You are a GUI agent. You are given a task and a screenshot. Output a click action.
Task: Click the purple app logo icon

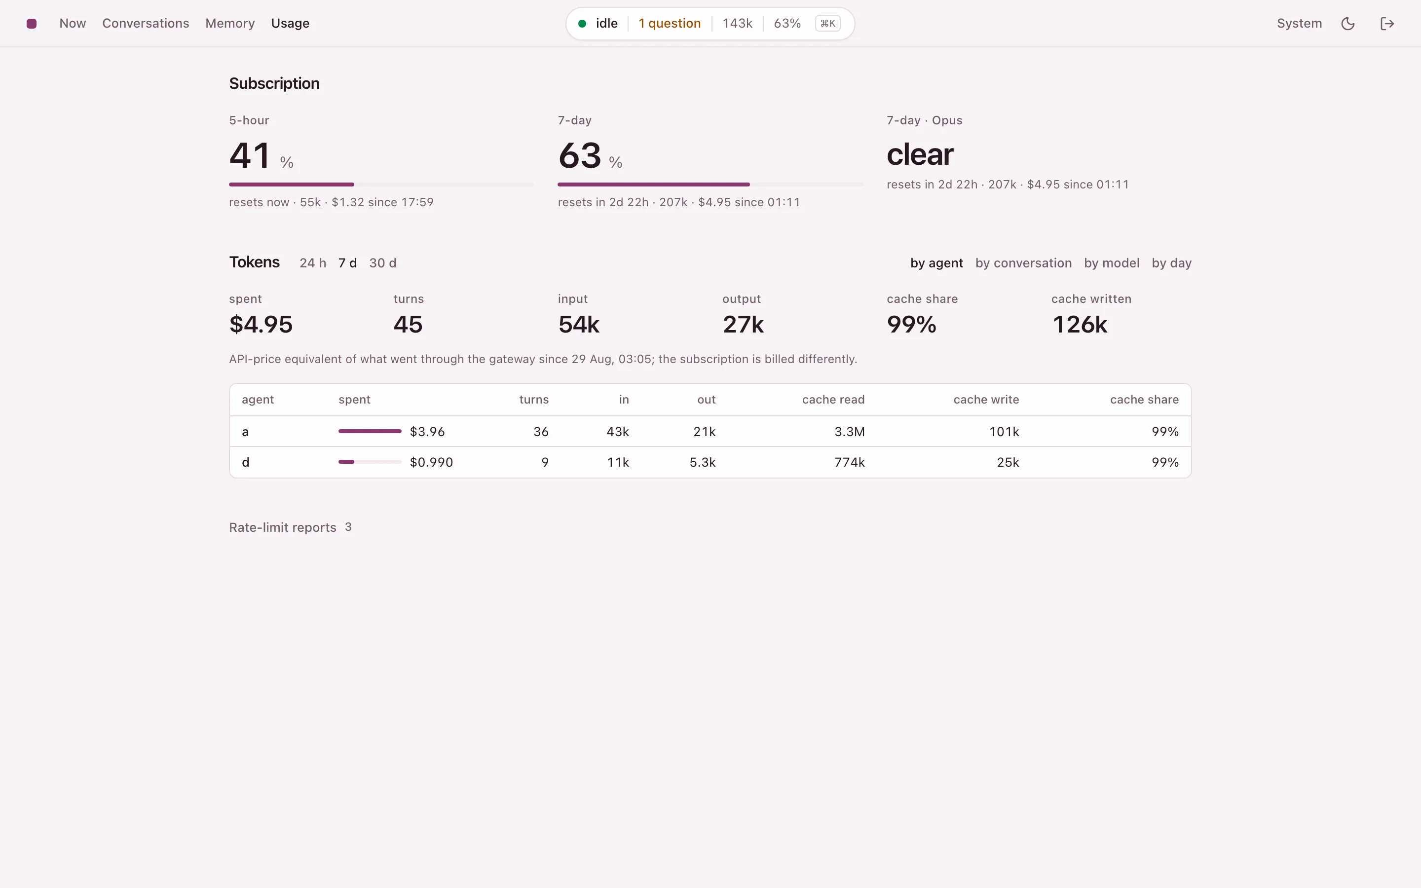click(32, 24)
